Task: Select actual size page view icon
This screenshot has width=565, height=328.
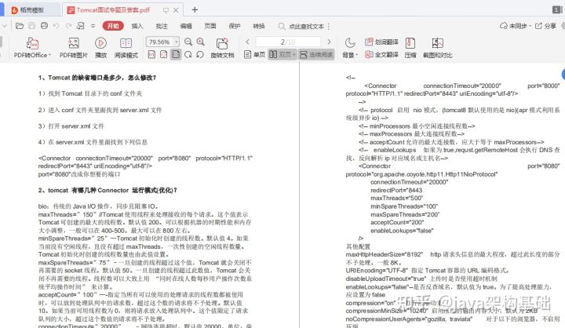Action: point(151,54)
